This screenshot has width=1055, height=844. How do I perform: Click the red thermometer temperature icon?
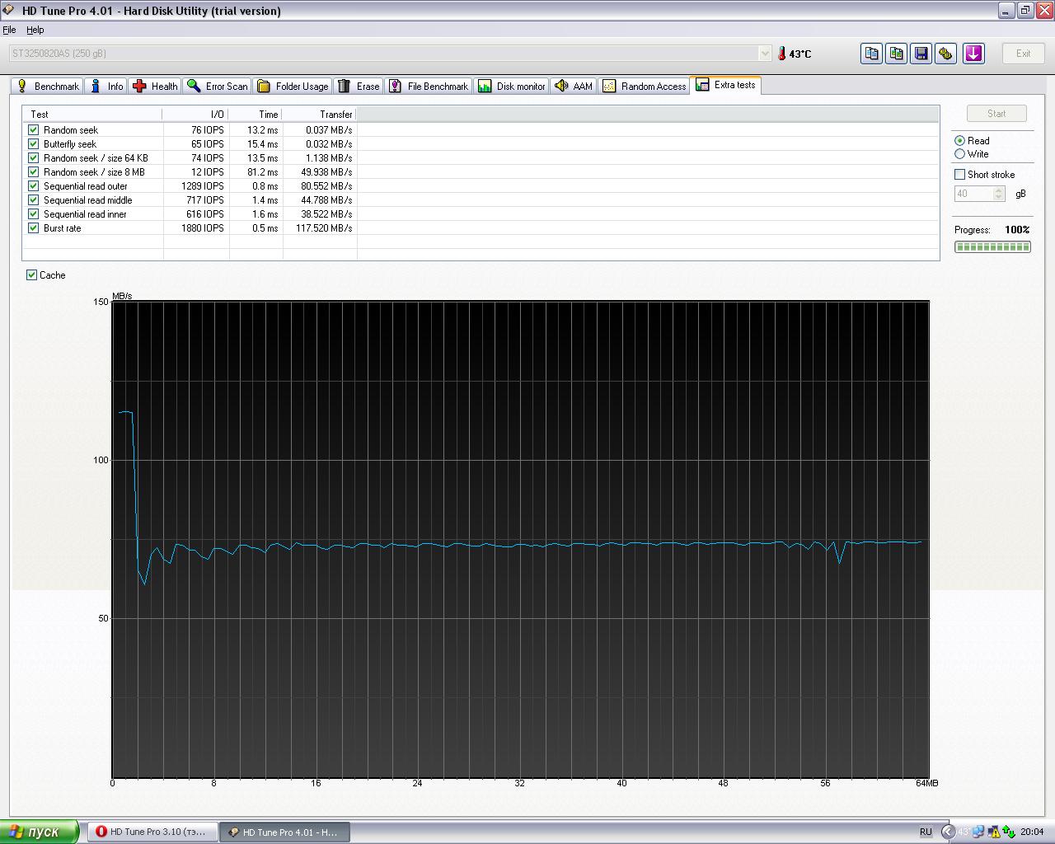[781, 54]
